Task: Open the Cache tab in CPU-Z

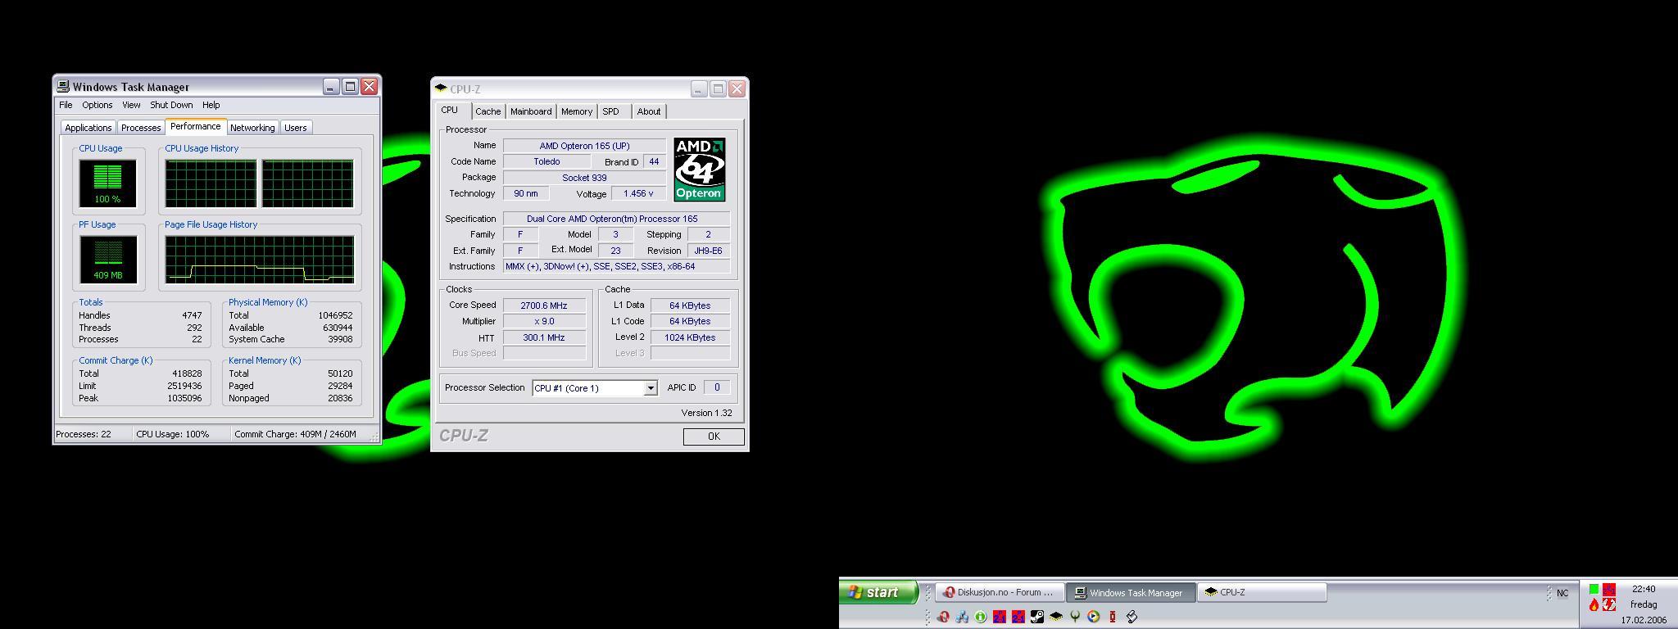Action: 488,111
